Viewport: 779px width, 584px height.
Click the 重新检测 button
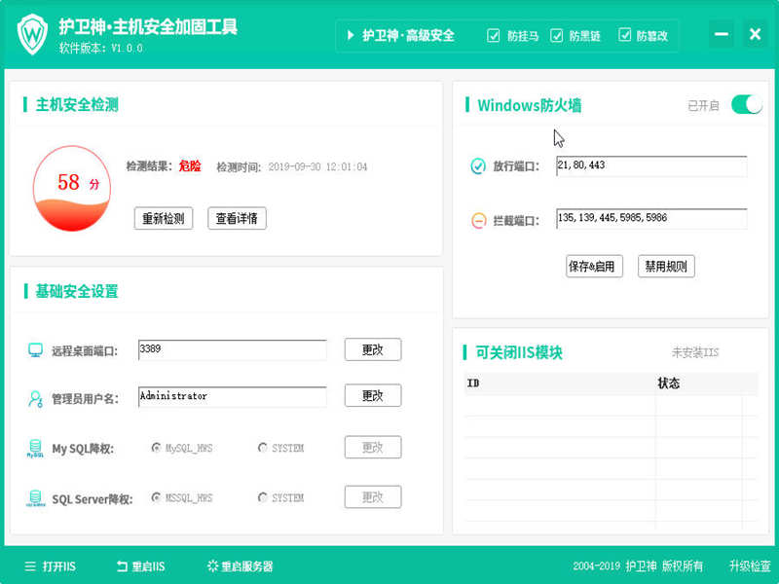click(x=164, y=218)
